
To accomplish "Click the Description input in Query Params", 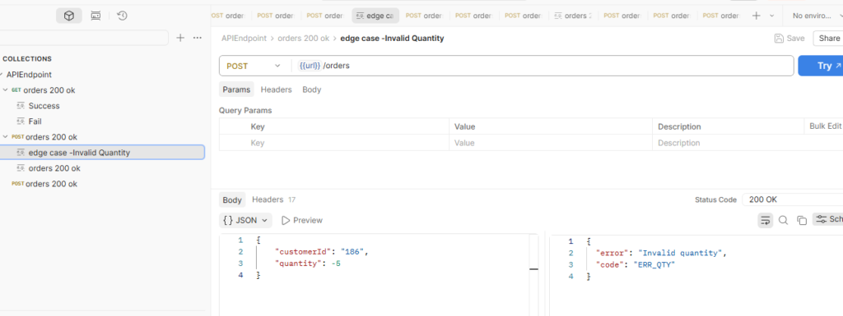I will [748, 143].
